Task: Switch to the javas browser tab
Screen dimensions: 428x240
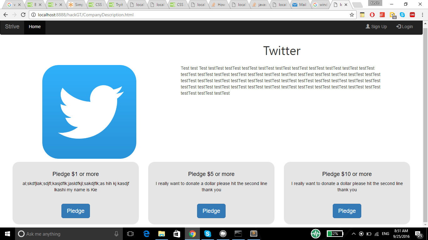Action: click(259, 5)
